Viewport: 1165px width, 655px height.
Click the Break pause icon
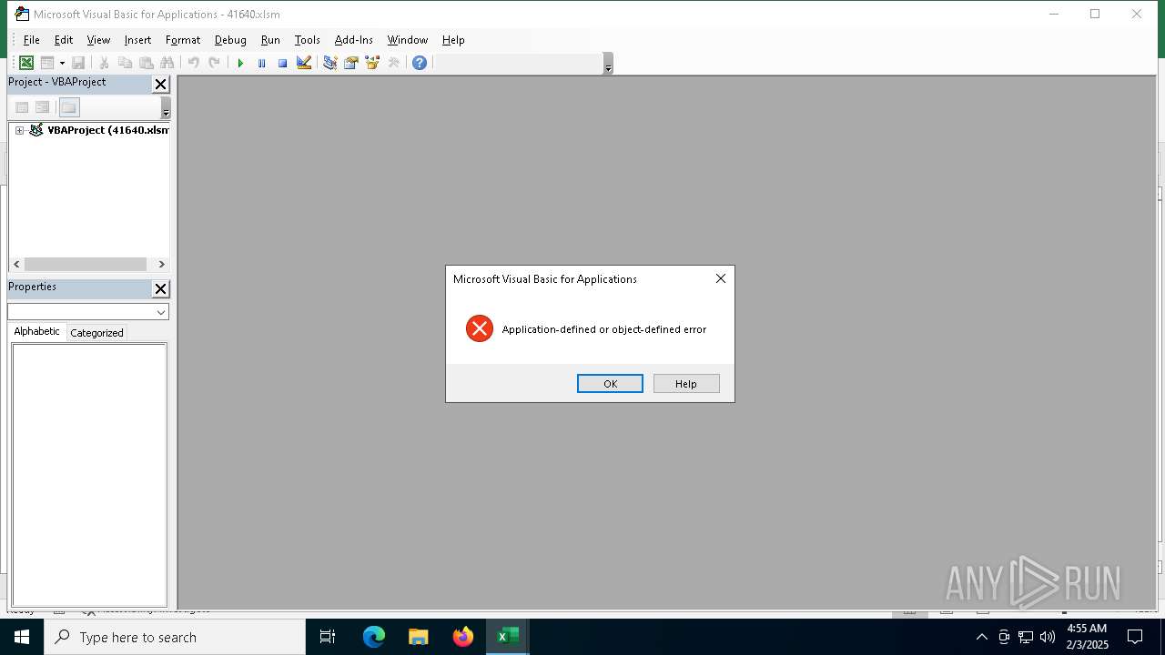(261, 63)
